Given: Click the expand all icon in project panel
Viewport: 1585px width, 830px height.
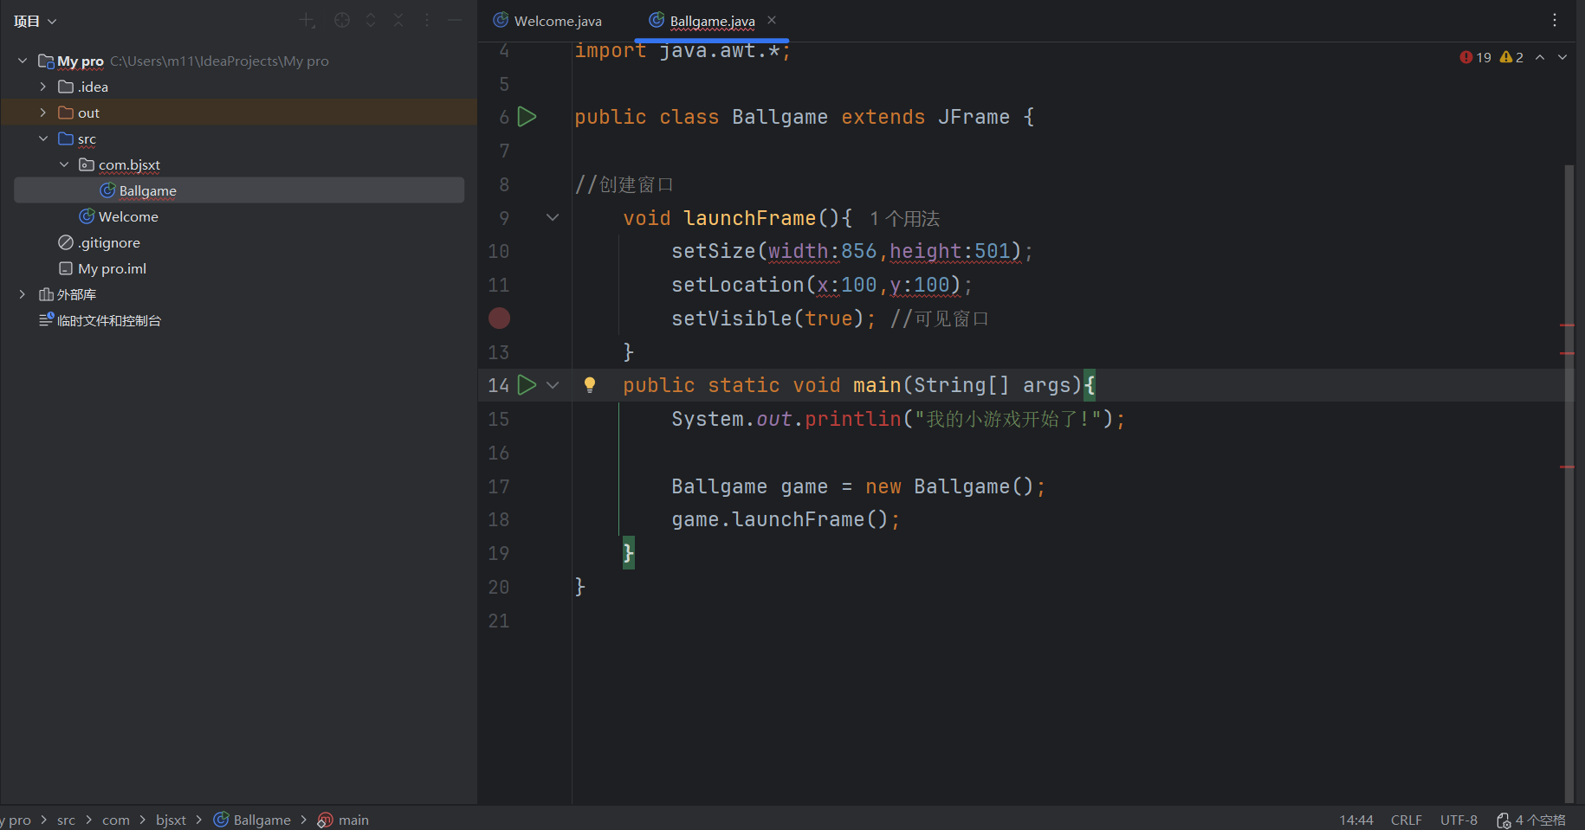Looking at the screenshot, I should [x=371, y=20].
